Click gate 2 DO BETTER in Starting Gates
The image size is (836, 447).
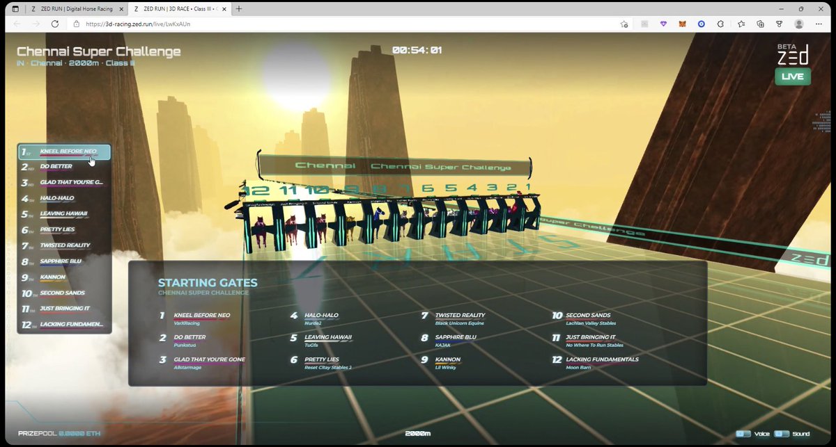183,341
